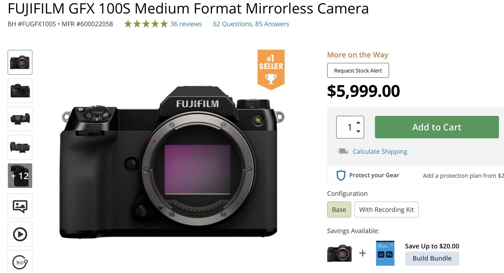This screenshot has width=504, height=273.
Task: Open customer photos and comments gallery
Action: [x=20, y=206]
